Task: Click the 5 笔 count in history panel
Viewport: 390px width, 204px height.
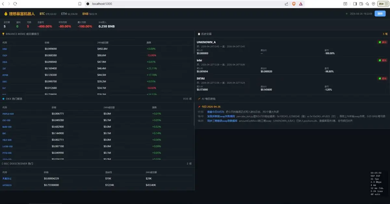Action: 385,34
